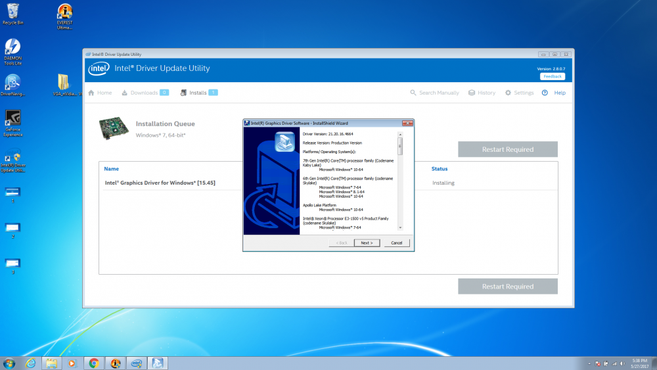657x370 pixels.
Task: Open the Settings section
Action: (519, 93)
